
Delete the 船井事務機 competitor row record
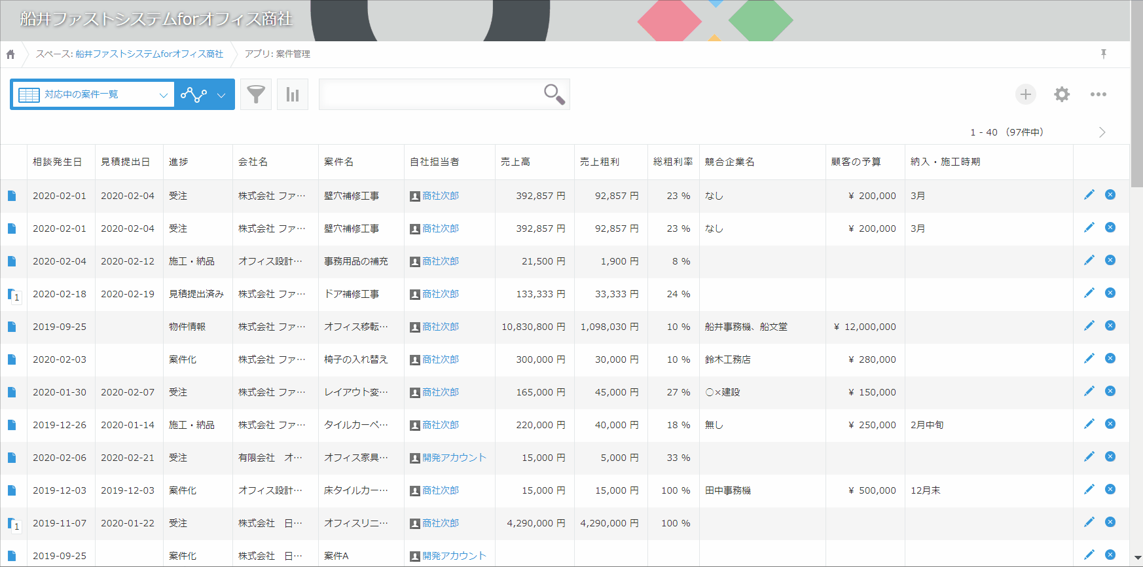[1110, 325]
